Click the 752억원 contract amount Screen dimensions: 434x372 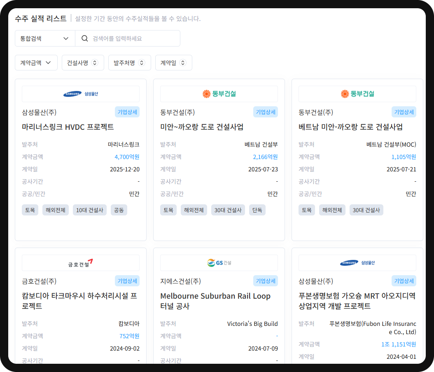[129, 336]
